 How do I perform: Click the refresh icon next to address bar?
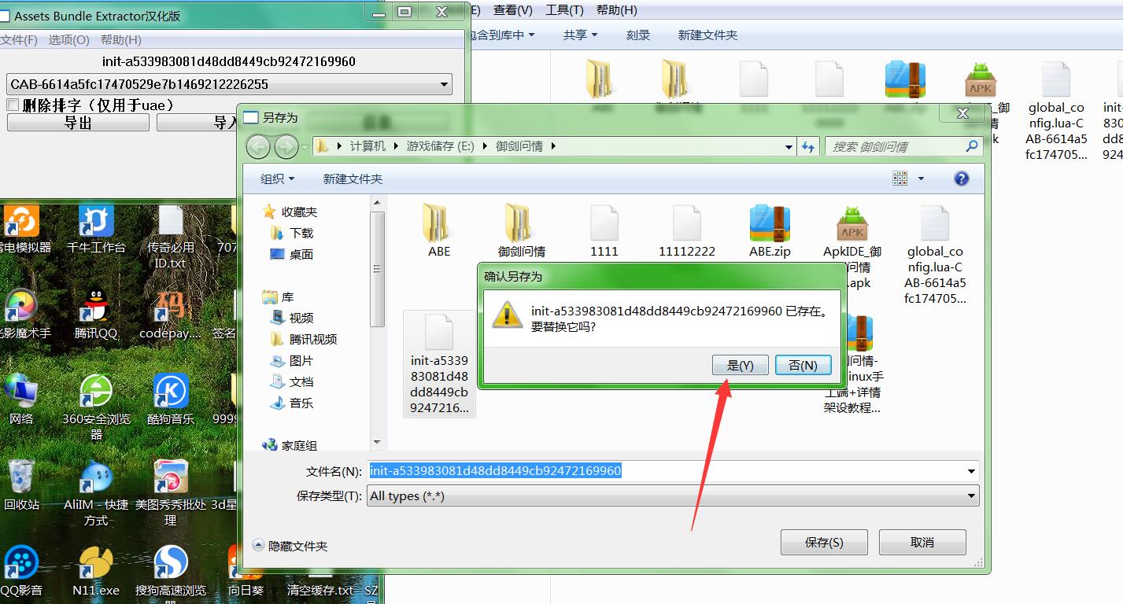pyautogui.click(x=807, y=146)
